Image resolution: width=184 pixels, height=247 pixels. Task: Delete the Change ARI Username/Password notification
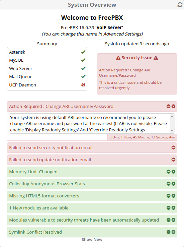(174, 106)
